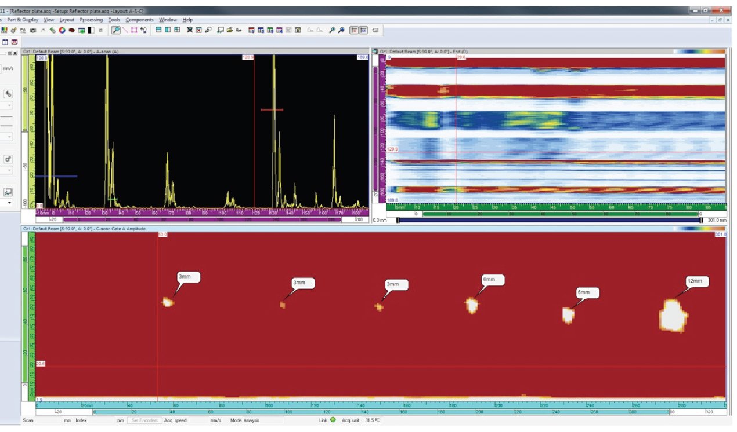The width and height of the screenshot is (737, 432).
Task: Open the Layout menu
Action: [x=67, y=20]
